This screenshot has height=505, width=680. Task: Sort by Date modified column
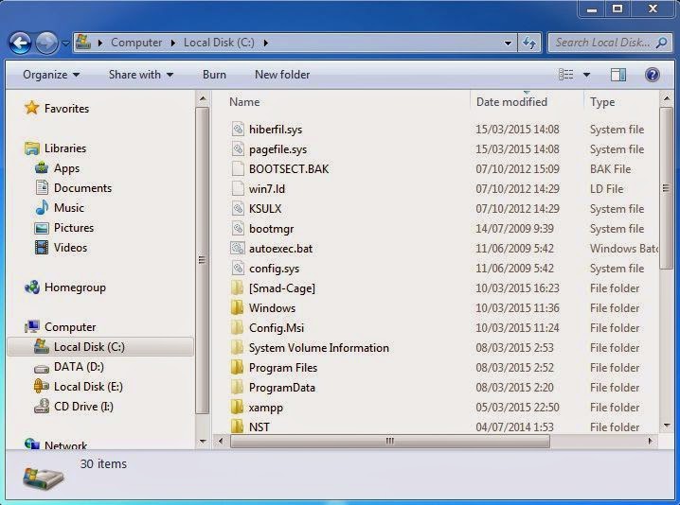pos(511,102)
